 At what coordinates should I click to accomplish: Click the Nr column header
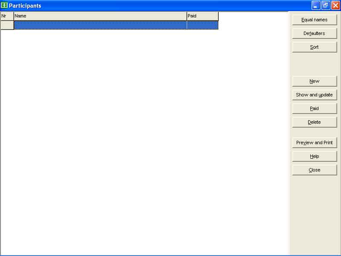[x=7, y=16]
